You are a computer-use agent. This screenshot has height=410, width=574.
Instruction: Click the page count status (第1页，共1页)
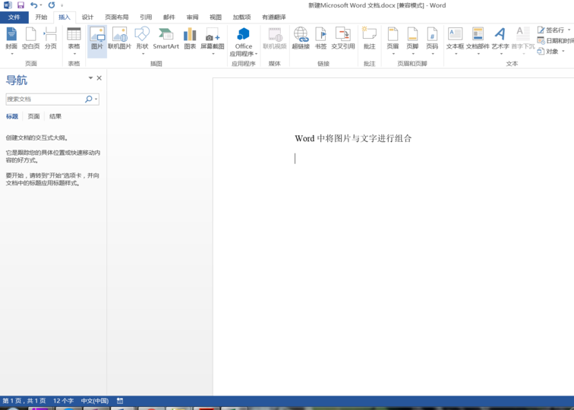pos(24,401)
